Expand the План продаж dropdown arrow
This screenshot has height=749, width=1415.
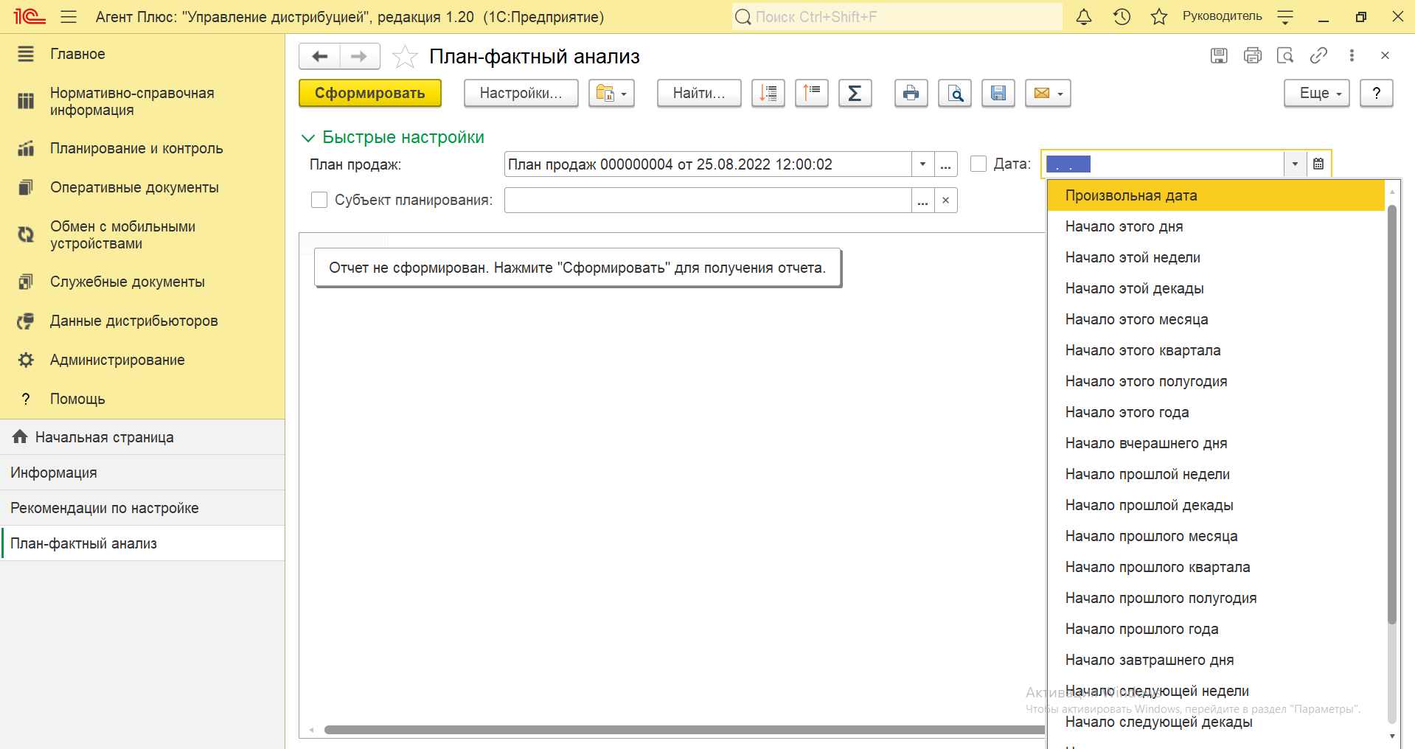(x=922, y=164)
